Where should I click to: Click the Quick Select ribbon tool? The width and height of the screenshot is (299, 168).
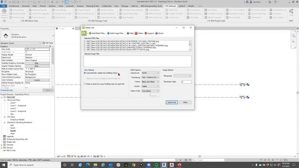tap(193, 10)
